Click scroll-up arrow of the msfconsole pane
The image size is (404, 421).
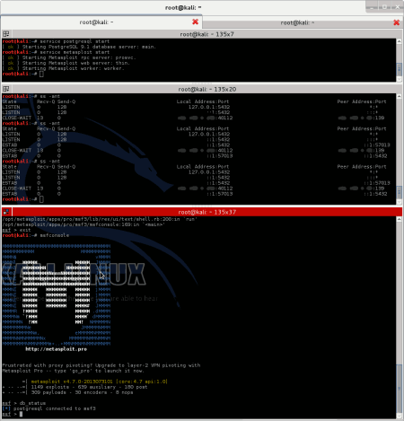(x=400, y=219)
